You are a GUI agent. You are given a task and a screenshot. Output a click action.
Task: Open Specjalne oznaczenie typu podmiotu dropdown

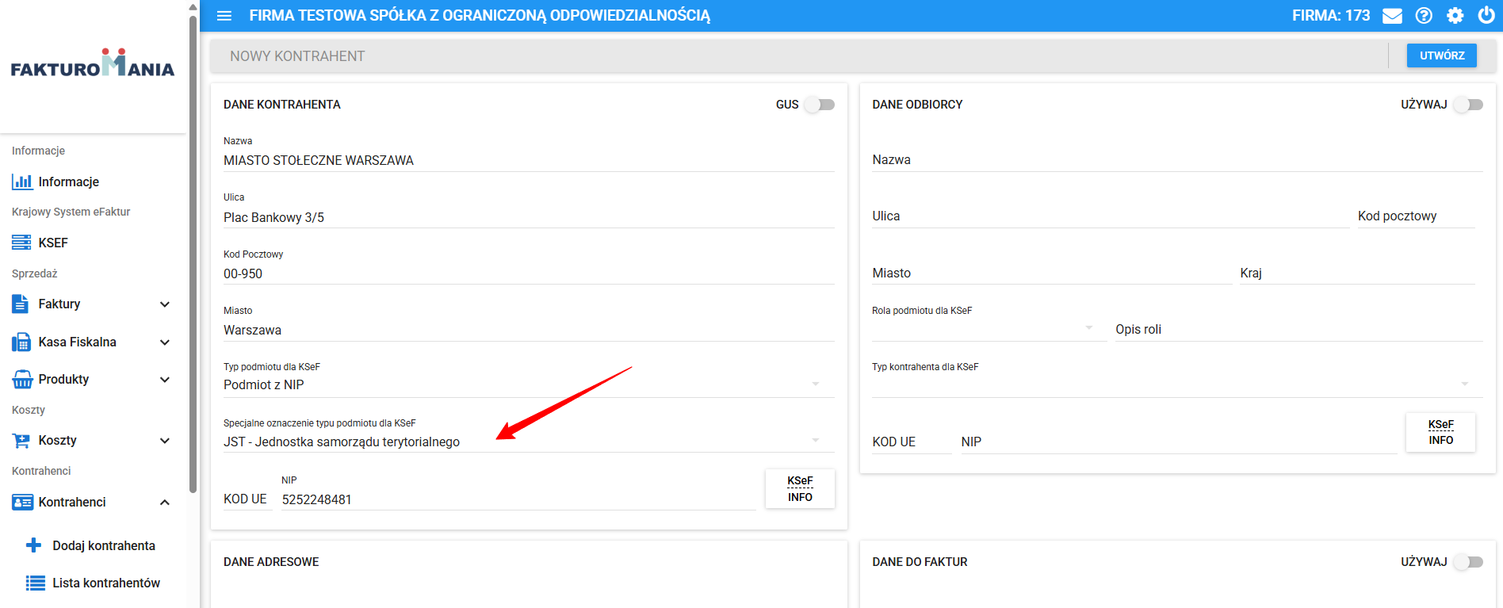tap(529, 442)
